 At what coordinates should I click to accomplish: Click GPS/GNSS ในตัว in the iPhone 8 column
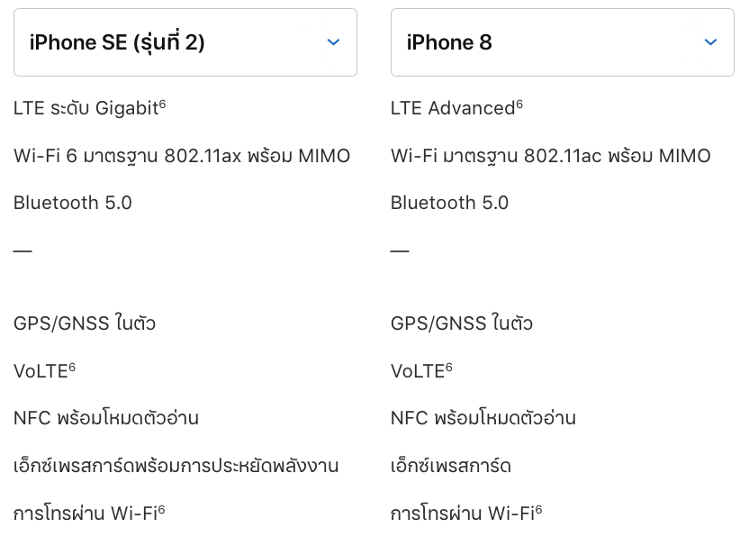[462, 323]
